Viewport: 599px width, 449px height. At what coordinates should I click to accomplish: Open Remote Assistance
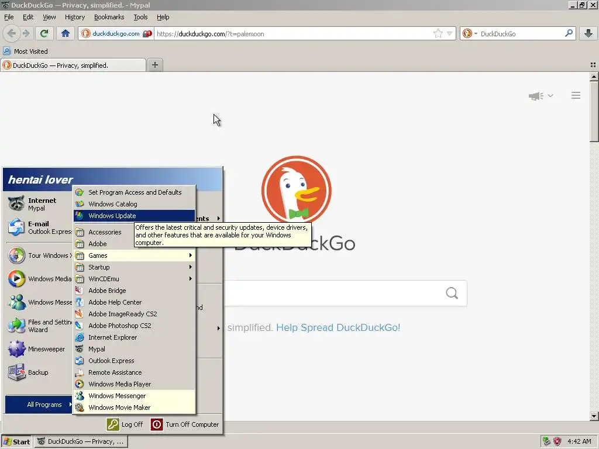[x=134, y=372]
